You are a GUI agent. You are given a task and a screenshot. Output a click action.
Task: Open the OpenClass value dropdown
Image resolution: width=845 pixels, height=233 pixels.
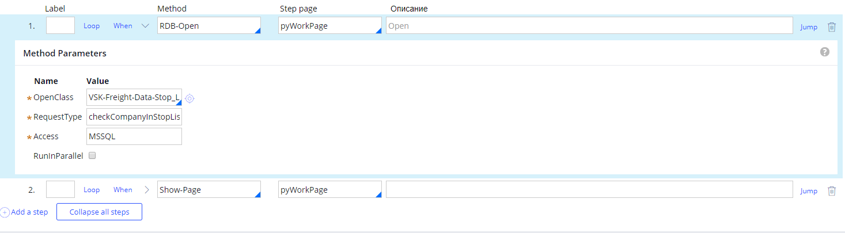179,103
